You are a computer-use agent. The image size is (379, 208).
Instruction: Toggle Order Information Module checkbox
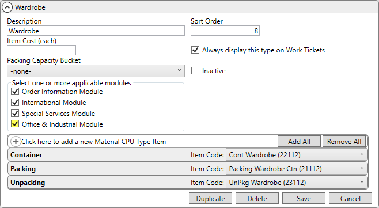coord(15,92)
